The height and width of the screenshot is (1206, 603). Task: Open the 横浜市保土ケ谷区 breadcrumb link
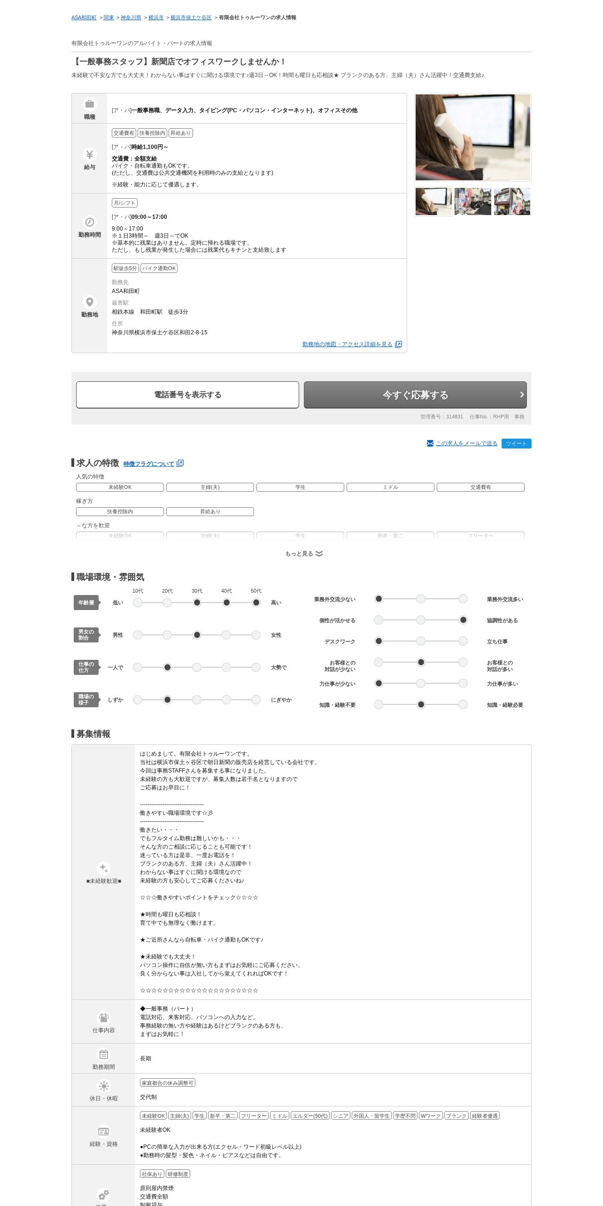pyautogui.click(x=191, y=17)
